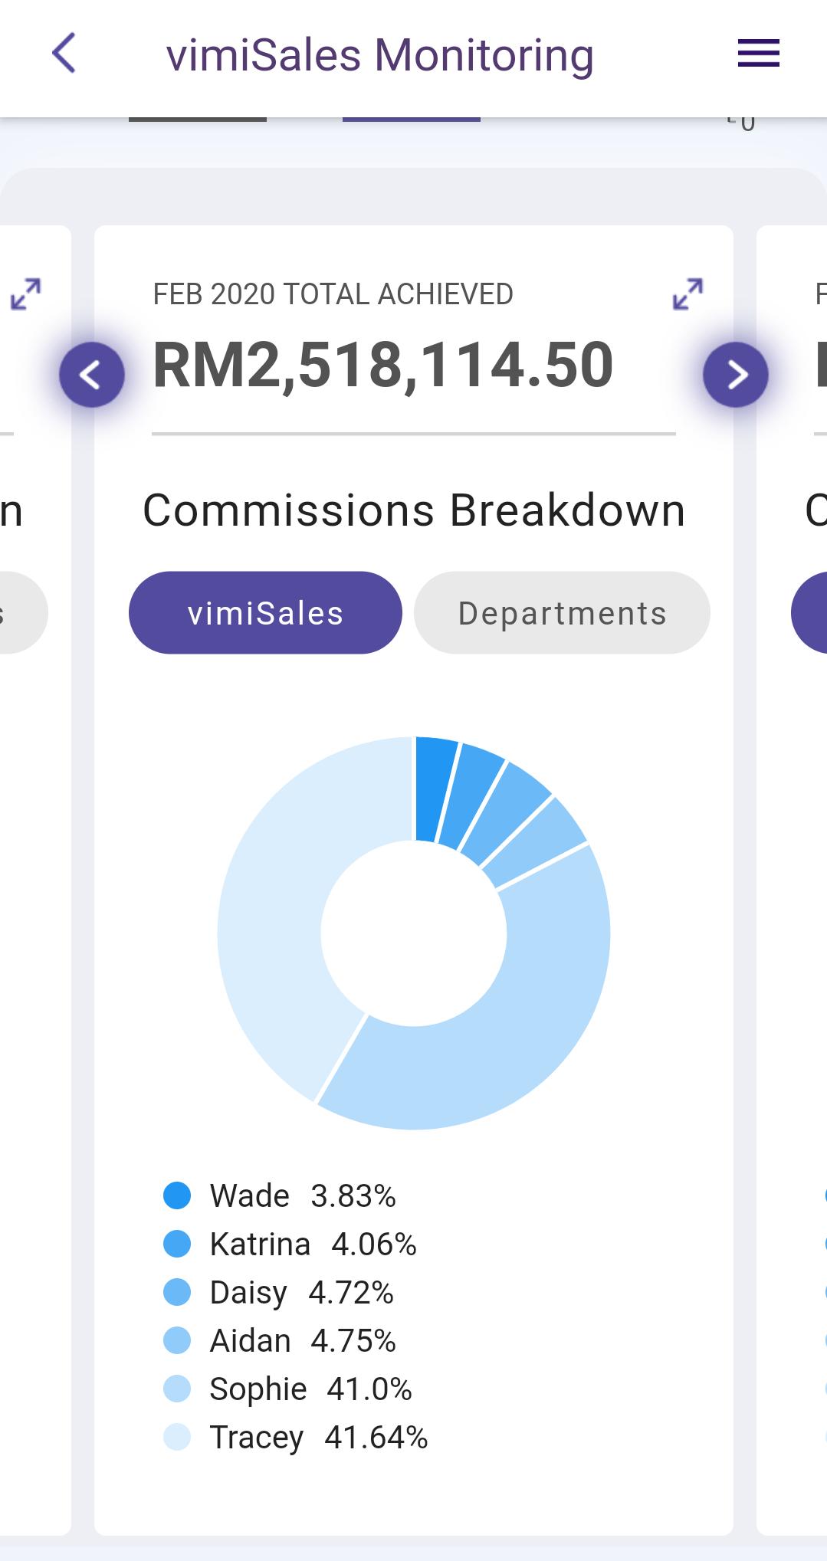Tap the Katrina legend color dot
Screen dimensions: 827x1561
tap(177, 1244)
